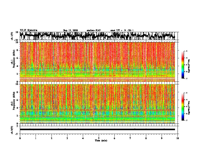Click the "10" tick label on Time axis
The image size is (200, 155).
[x=178, y=138]
